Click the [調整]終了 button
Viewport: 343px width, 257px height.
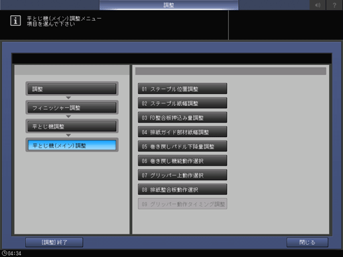[x=54, y=242]
